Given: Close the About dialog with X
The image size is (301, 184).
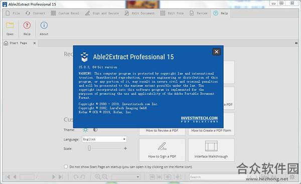Looking at the screenshot, I should tap(216, 51).
